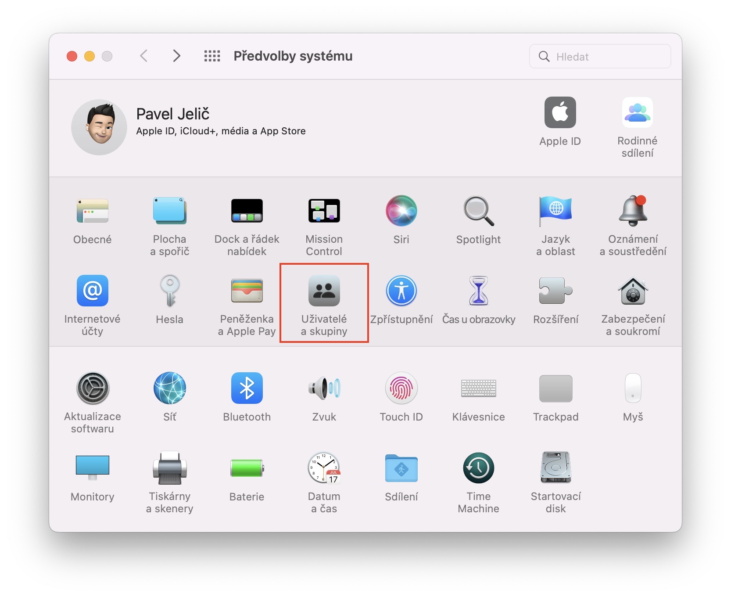This screenshot has height=597, width=731.
Task: Click 'Apple ID, iCloud+, média a App Store' text
Action: (x=221, y=131)
